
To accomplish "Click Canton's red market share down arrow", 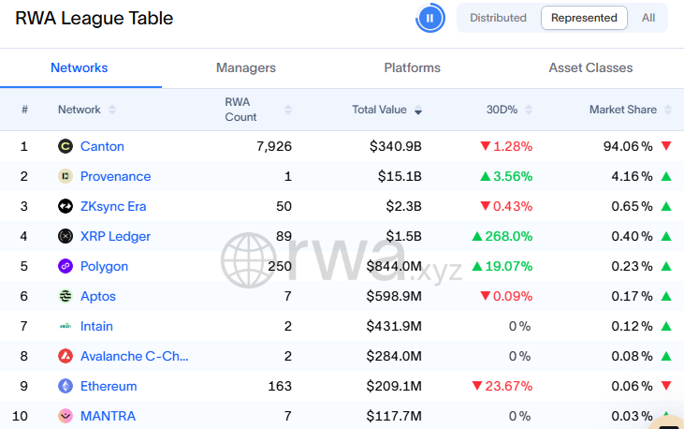I will (666, 146).
